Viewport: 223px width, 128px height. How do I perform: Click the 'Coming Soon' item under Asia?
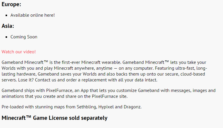pos(24,37)
